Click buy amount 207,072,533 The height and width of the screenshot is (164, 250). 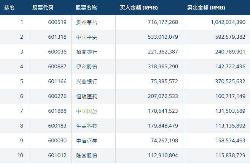[x=163, y=96]
